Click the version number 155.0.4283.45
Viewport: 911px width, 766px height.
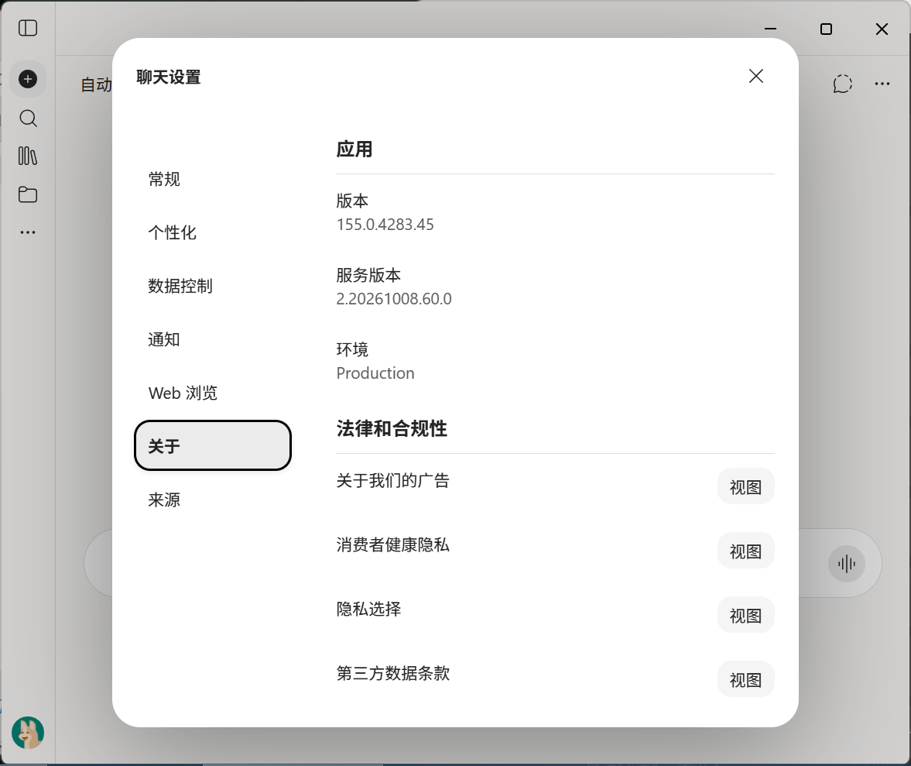click(385, 225)
